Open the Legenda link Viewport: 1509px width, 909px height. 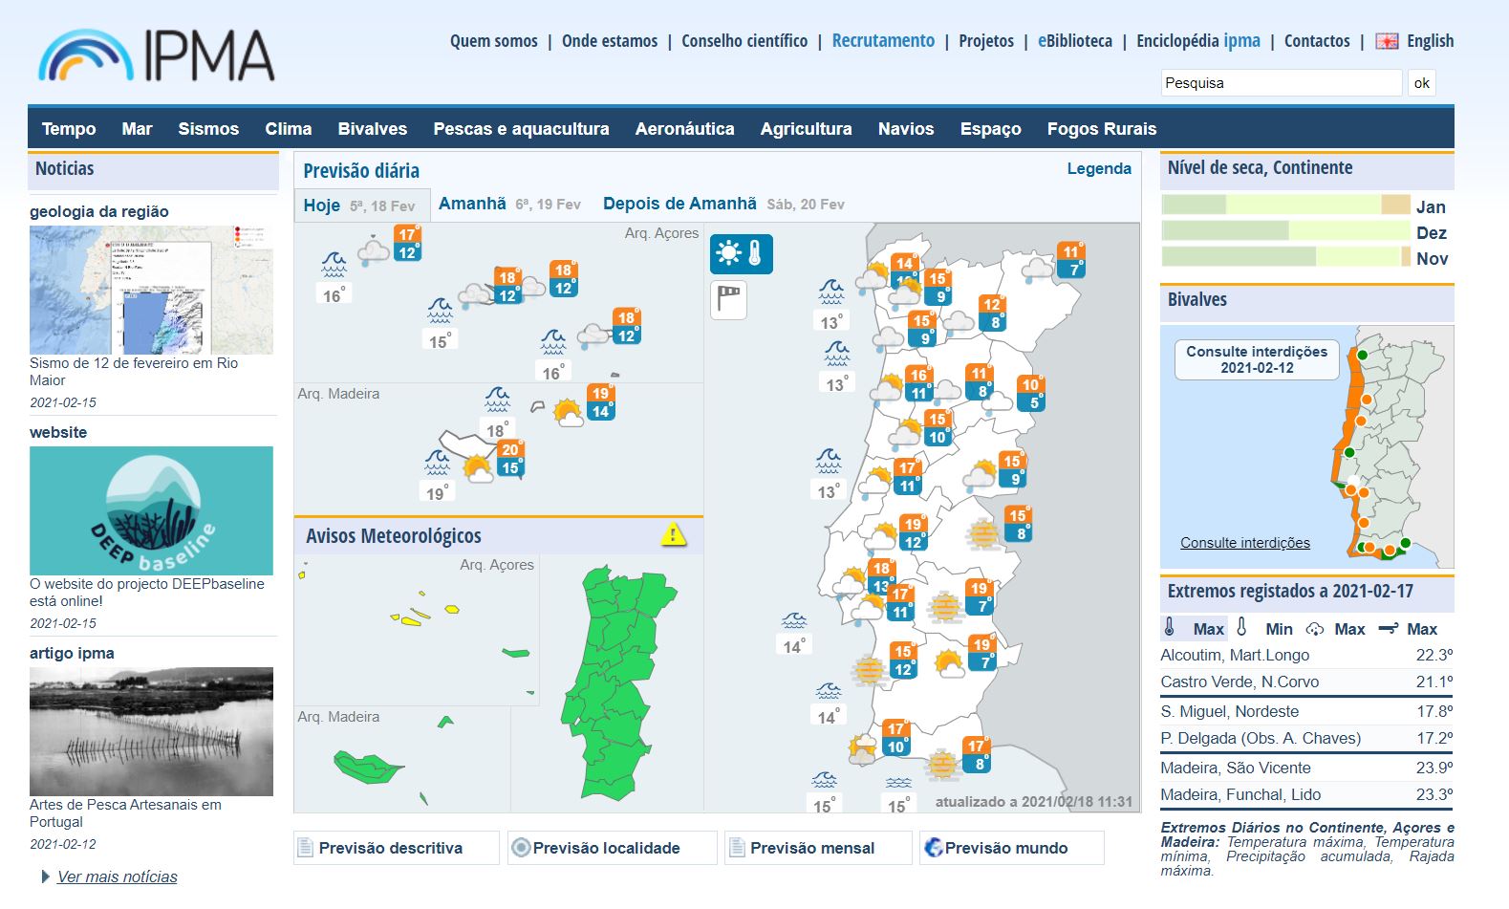pyautogui.click(x=1098, y=169)
